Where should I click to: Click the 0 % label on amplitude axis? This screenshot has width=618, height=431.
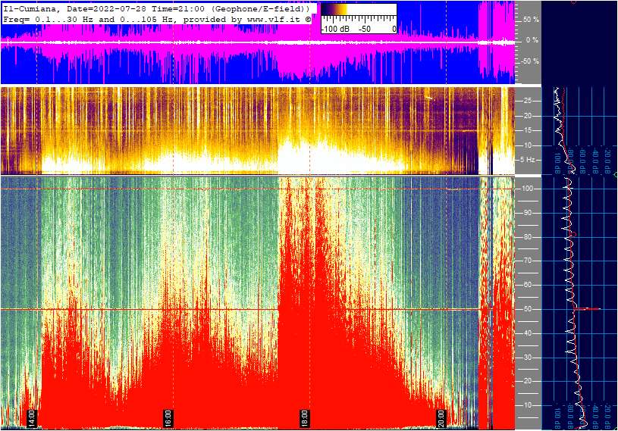532,40
